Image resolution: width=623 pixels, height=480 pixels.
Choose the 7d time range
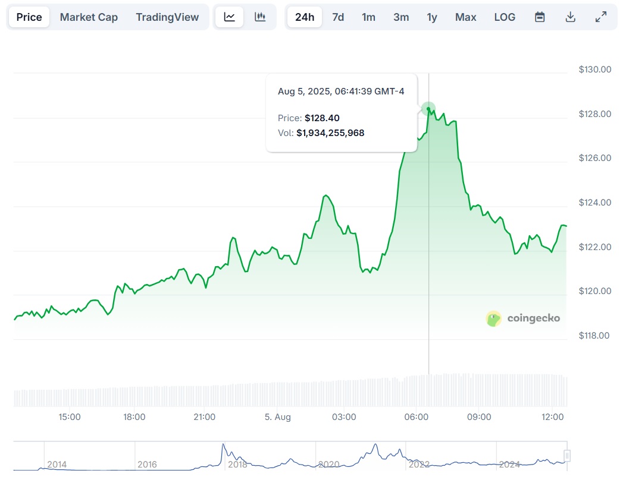338,17
